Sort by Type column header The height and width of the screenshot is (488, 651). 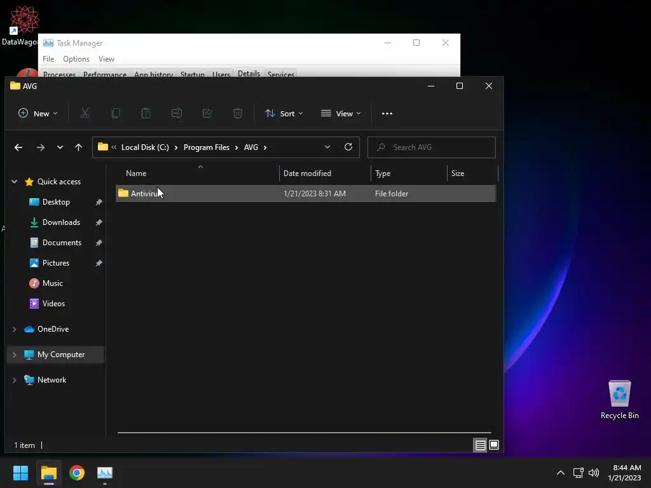409,173
